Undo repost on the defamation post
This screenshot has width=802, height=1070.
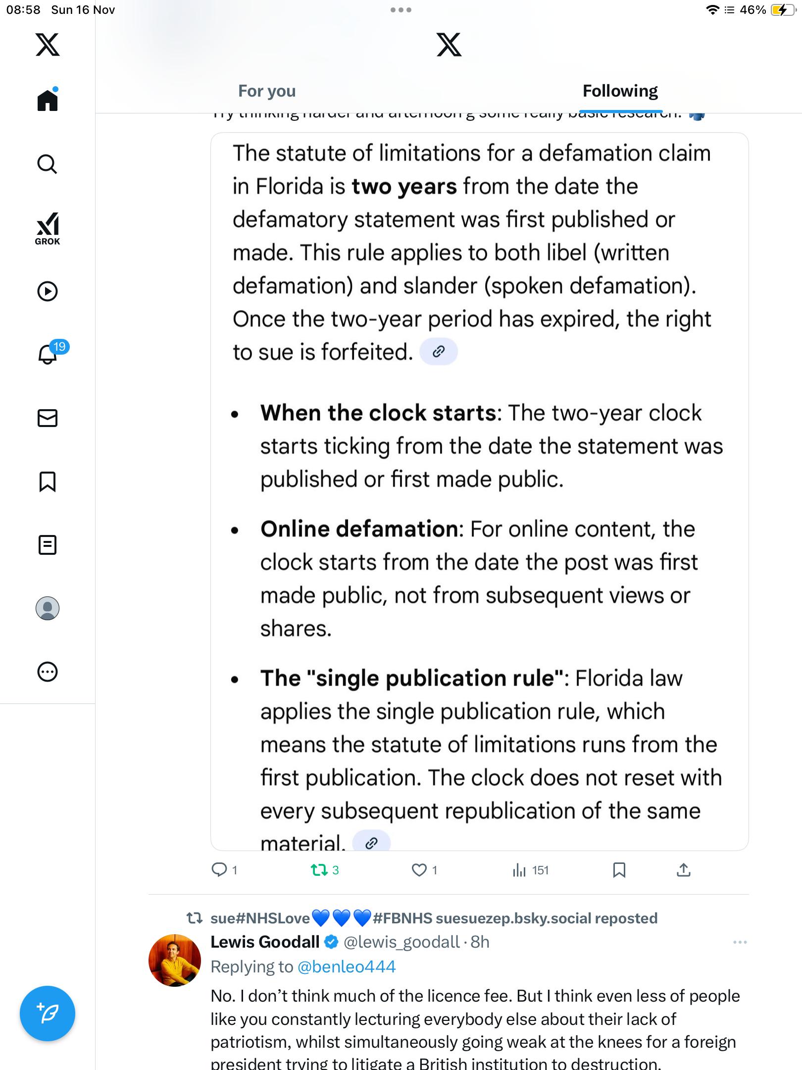point(319,870)
